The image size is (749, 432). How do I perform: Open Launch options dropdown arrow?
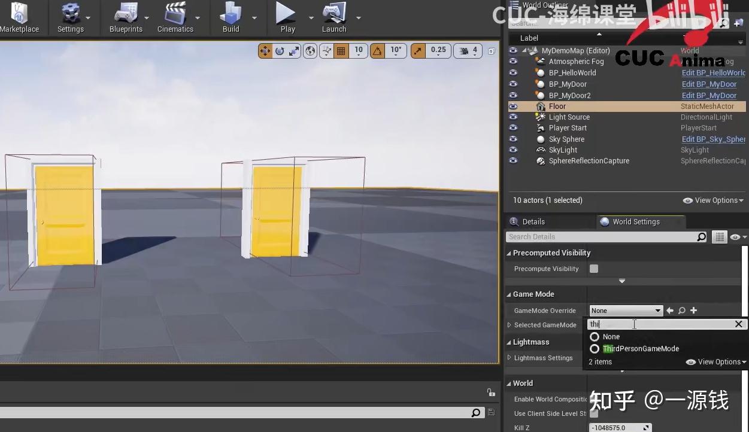click(x=358, y=18)
